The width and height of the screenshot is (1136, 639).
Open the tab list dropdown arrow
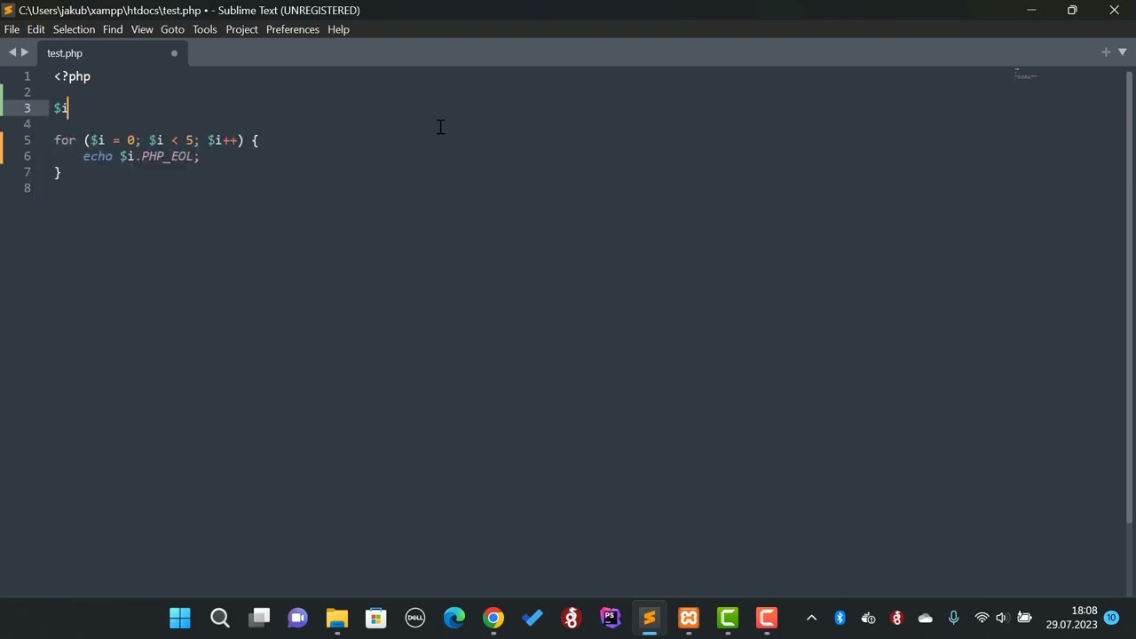1122,52
